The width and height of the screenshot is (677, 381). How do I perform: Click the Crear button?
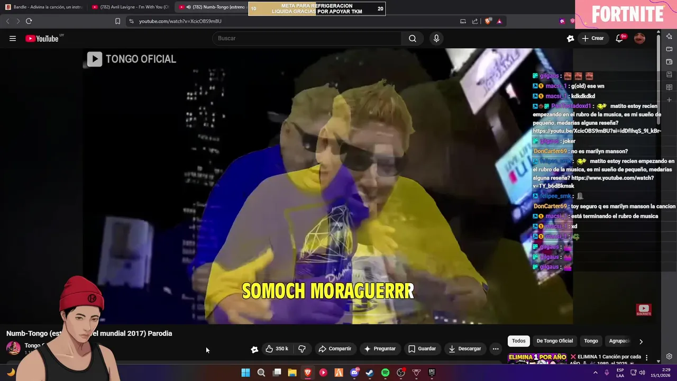click(x=593, y=38)
